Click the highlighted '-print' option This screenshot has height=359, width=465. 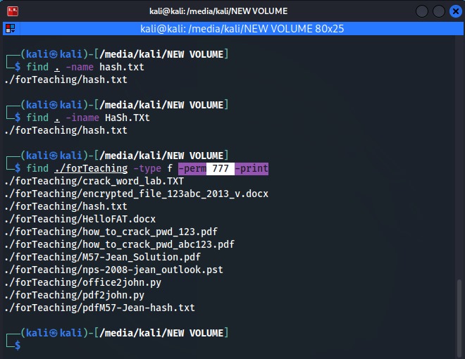(252, 168)
